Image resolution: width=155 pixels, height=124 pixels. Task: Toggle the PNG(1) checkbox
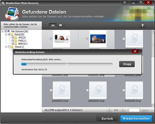tap(13, 40)
